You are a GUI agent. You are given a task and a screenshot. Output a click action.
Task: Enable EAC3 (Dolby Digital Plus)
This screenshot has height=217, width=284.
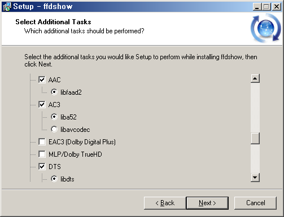[x=42, y=141]
